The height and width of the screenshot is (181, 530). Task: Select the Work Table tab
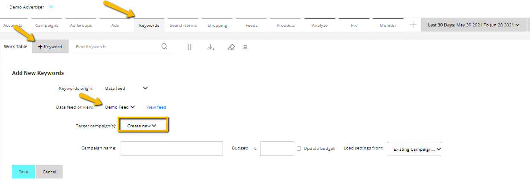(15, 46)
